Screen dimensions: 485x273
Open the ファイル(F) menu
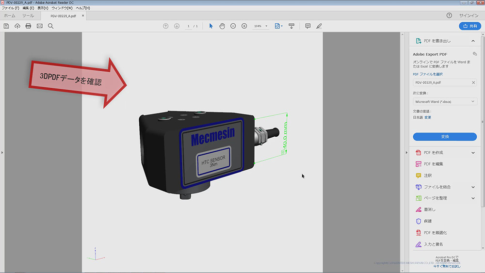tap(11, 8)
